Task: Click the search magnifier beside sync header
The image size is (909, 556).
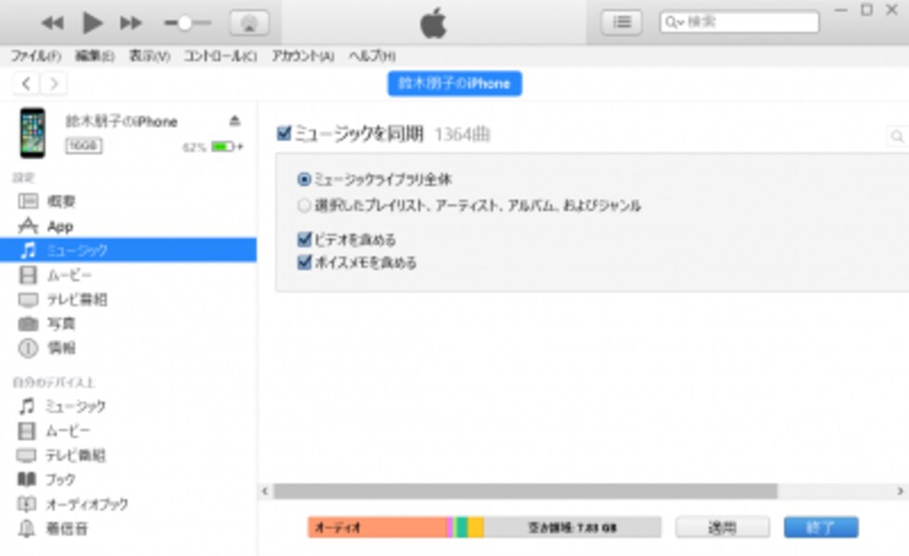Action: click(898, 136)
